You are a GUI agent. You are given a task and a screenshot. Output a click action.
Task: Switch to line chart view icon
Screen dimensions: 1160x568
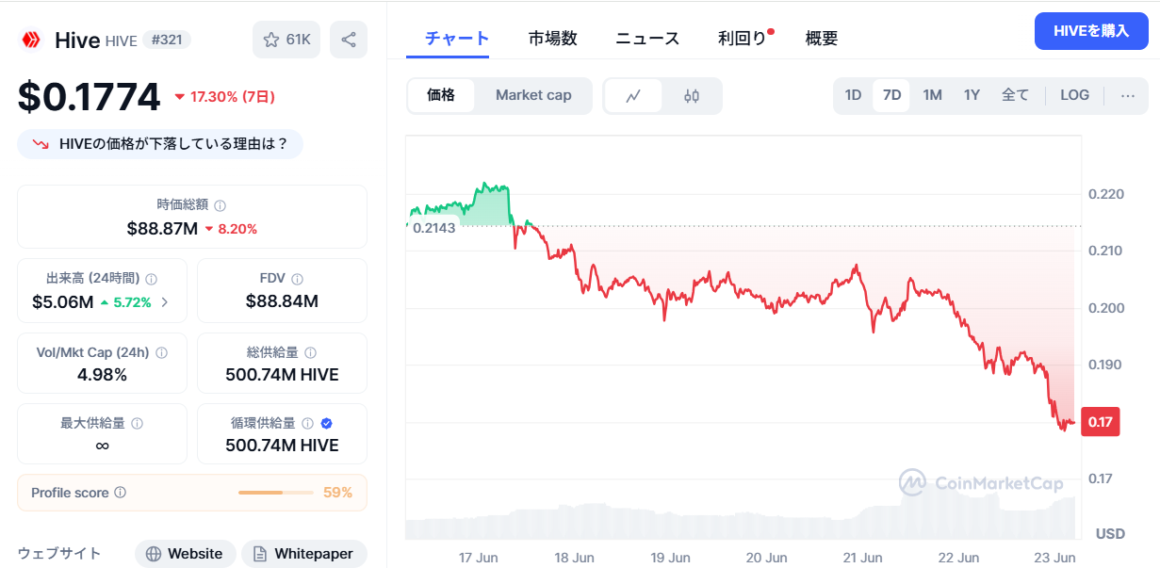[633, 95]
